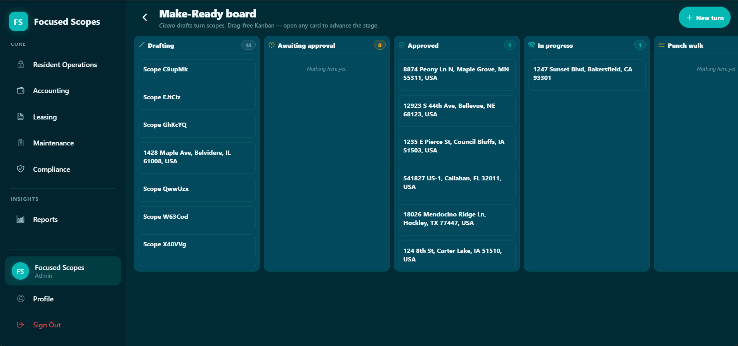Go to Maintenance section

[63, 143]
